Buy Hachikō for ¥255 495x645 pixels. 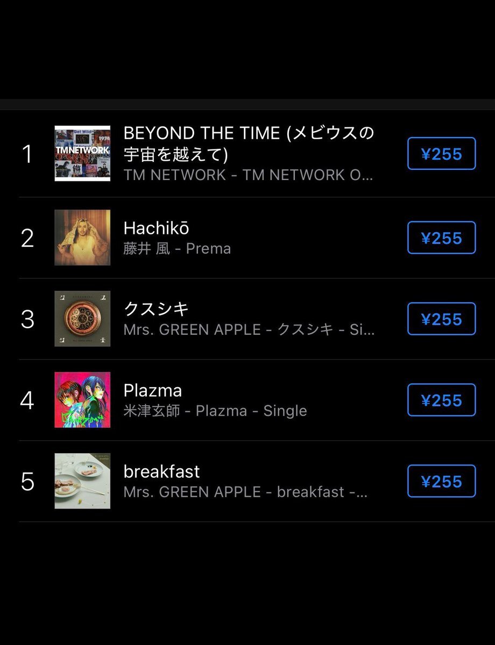[x=442, y=238]
